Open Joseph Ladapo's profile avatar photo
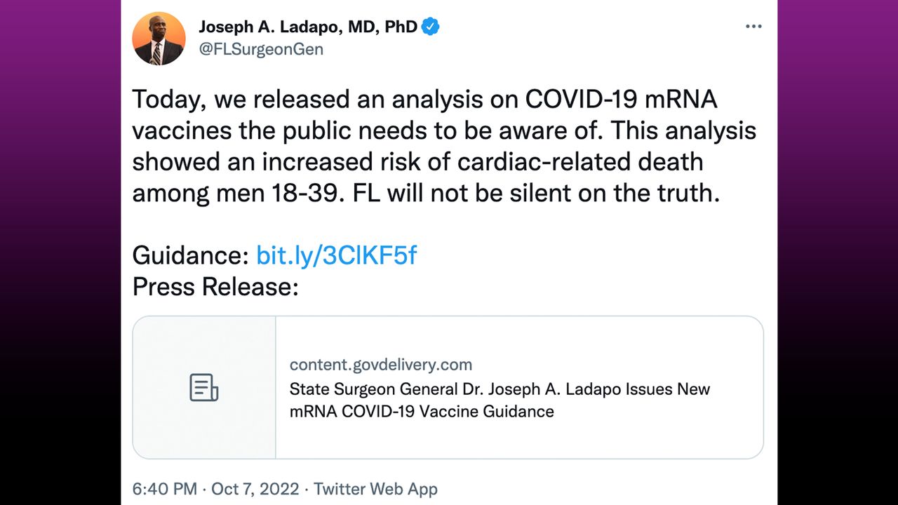The width and height of the screenshot is (898, 505). pyautogui.click(x=159, y=39)
